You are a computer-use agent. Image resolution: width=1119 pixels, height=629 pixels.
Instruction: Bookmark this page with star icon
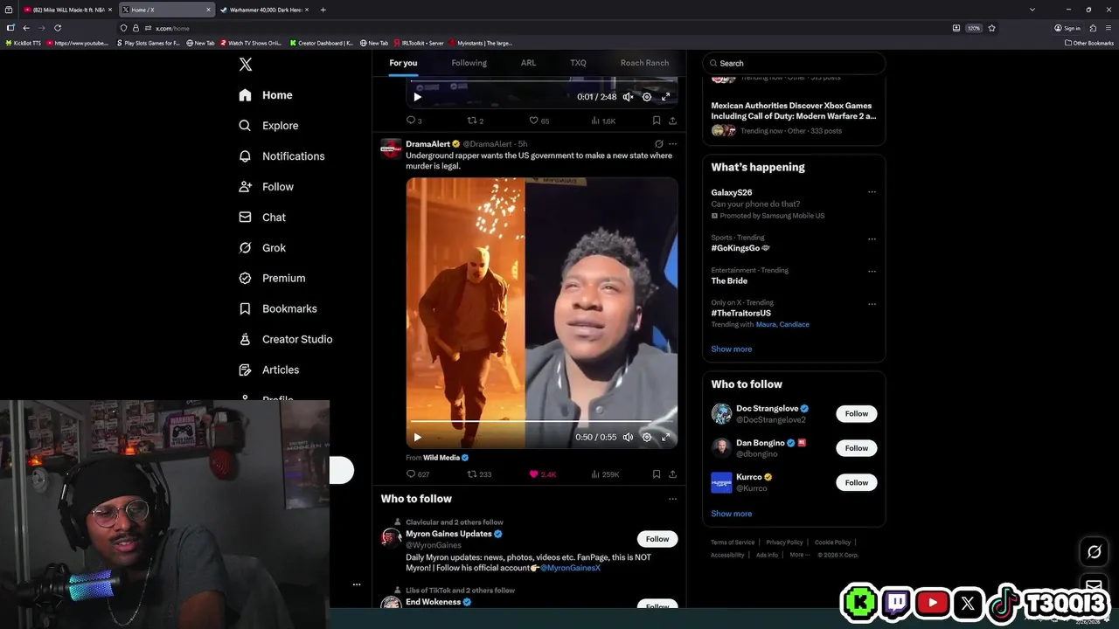[x=991, y=28]
